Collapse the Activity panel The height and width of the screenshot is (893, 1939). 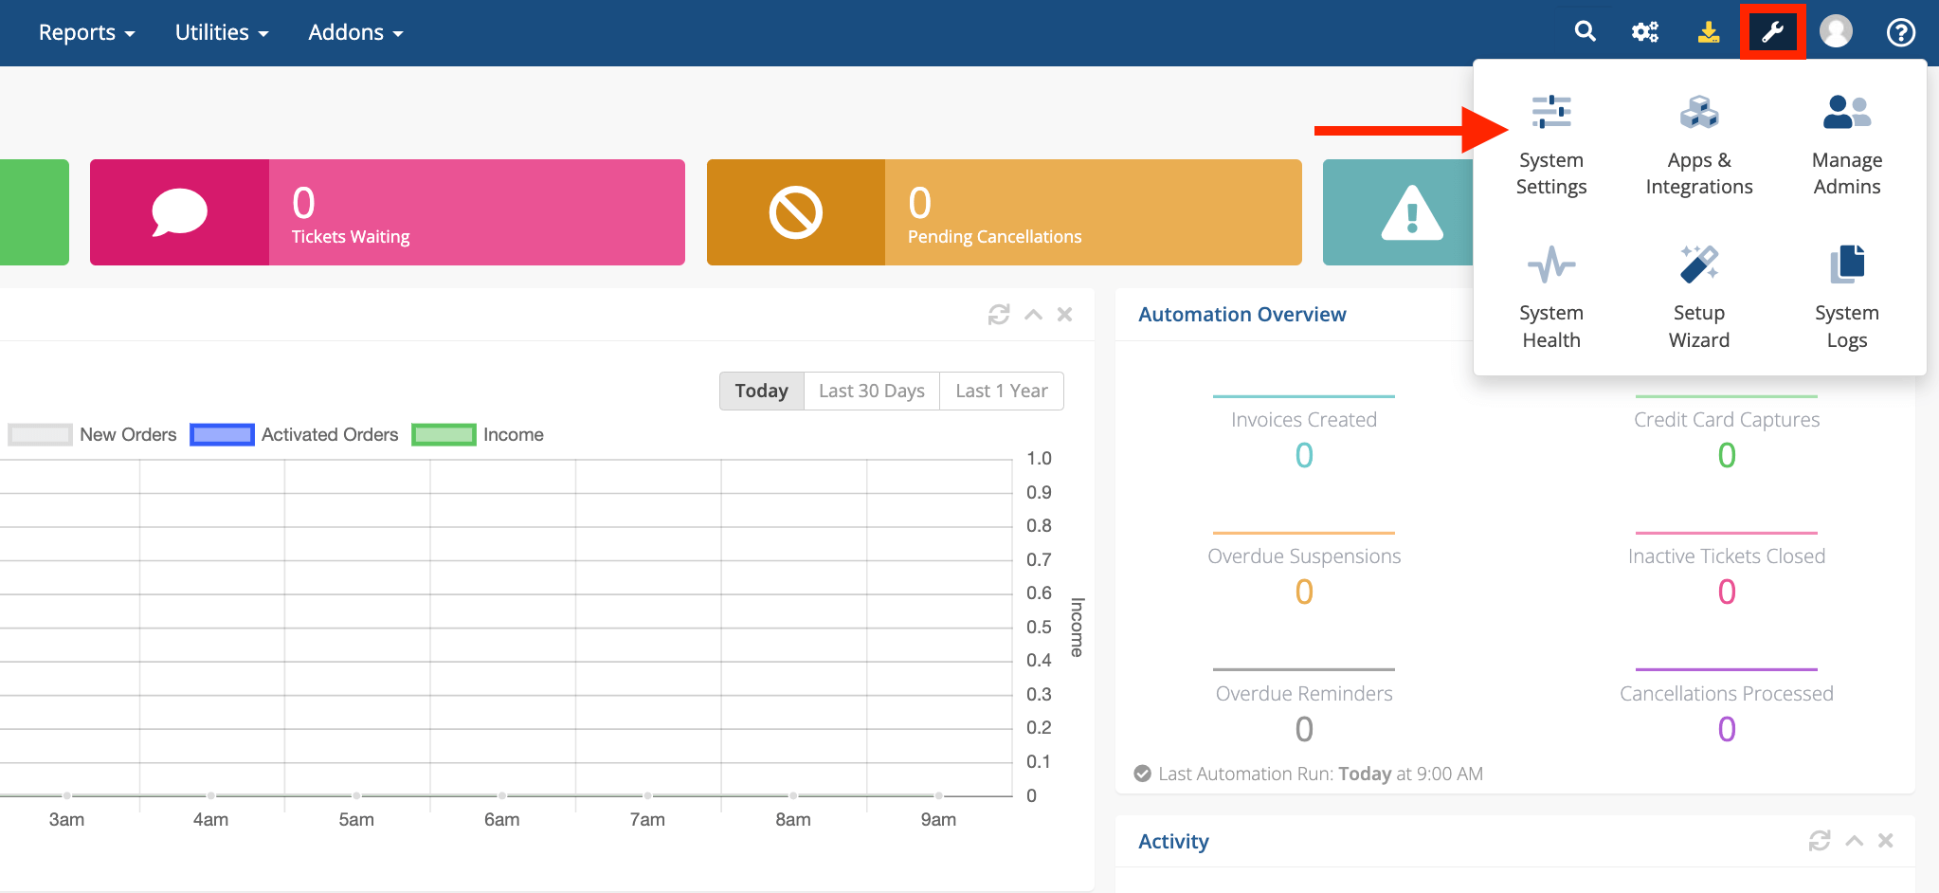click(x=1855, y=841)
